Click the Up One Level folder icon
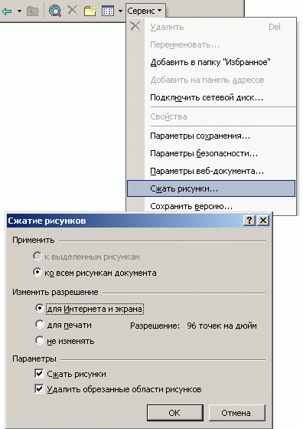The height and width of the screenshot is (429, 303). 32,11
